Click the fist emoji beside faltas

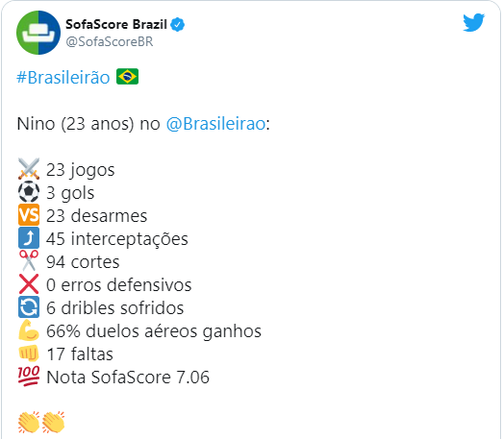point(29,354)
